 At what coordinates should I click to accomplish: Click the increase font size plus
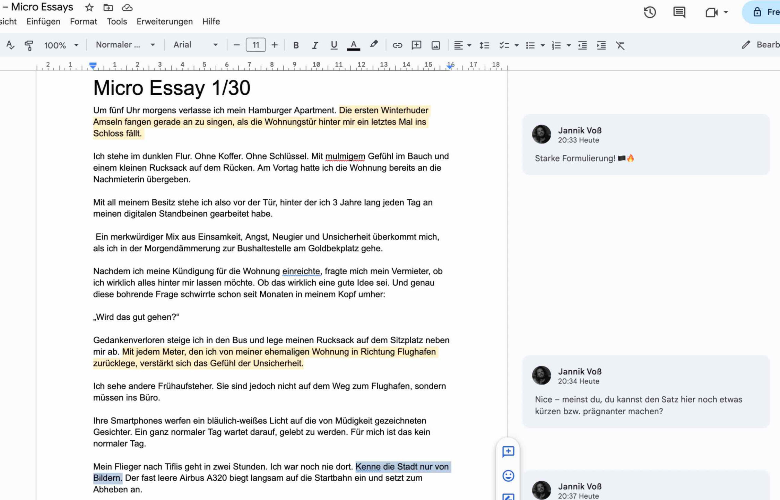274,45
